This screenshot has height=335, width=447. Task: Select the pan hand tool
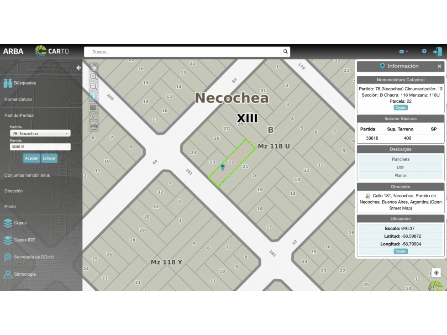(x=94, y=67)
